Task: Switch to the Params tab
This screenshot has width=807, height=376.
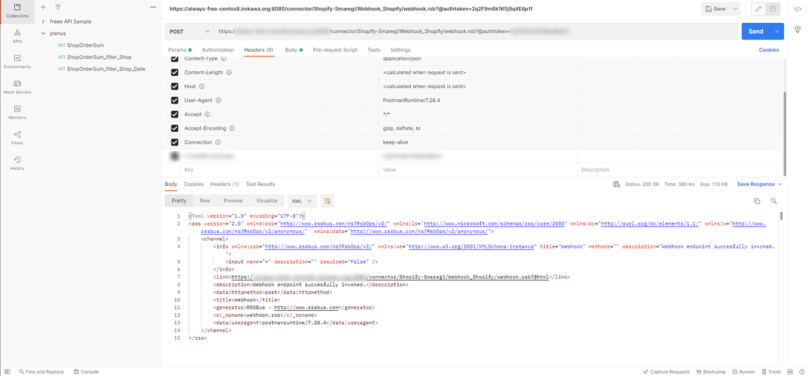Action: pos(180,50)
